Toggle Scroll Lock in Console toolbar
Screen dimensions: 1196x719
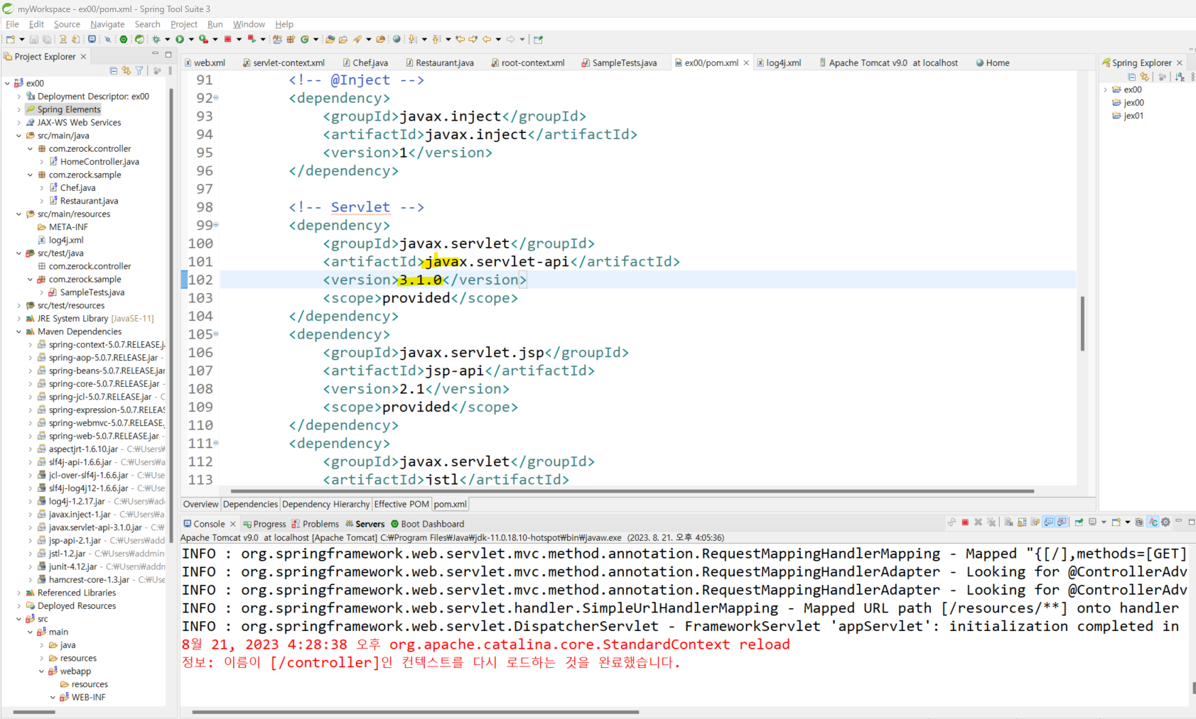tap(1022, 522)
